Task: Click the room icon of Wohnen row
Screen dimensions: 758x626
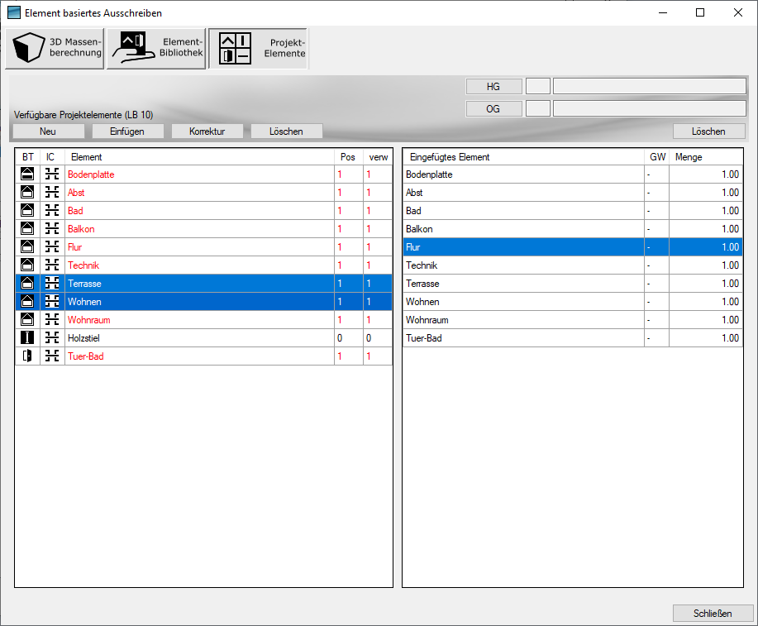Action: click(x=27, y=301)
